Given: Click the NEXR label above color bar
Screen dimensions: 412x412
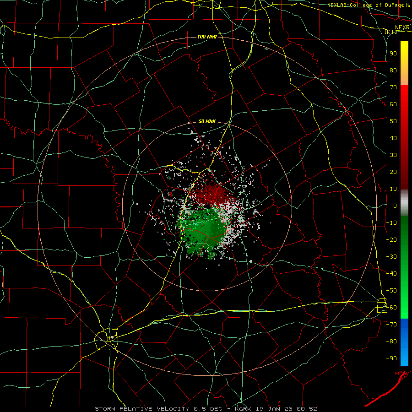Looking at the screenshot, I should pos(402,27).
